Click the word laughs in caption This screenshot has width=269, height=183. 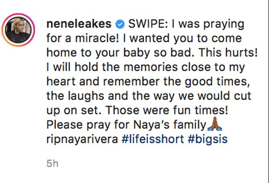point(86,96)
